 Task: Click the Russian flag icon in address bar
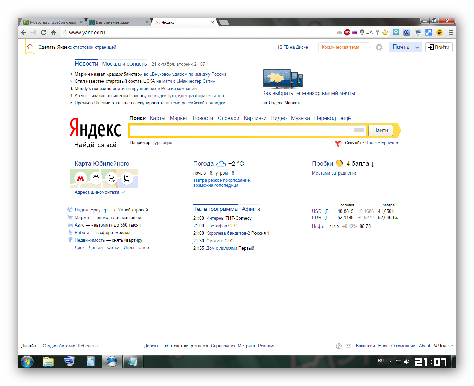coord(354,33)
